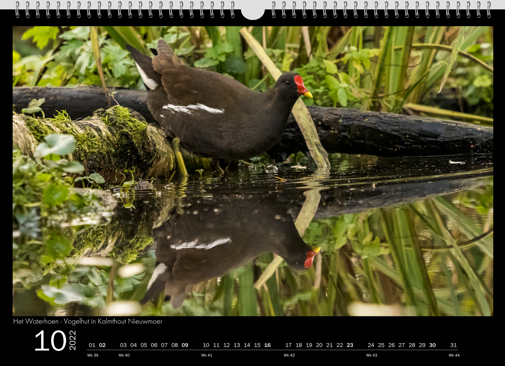Viewport: 505px width, 366px height.
Task: Click the moorhen photo
Action: (253, 171)
